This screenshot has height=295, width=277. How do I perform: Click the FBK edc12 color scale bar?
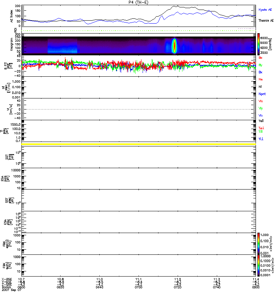point(259,244)
